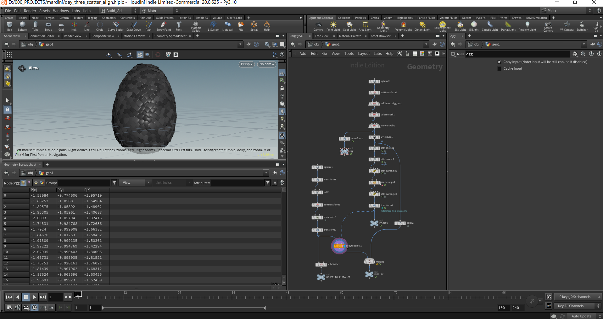Open the Tree View tab
The width and height of the screenshot is (603, 319).
[321, 36]
